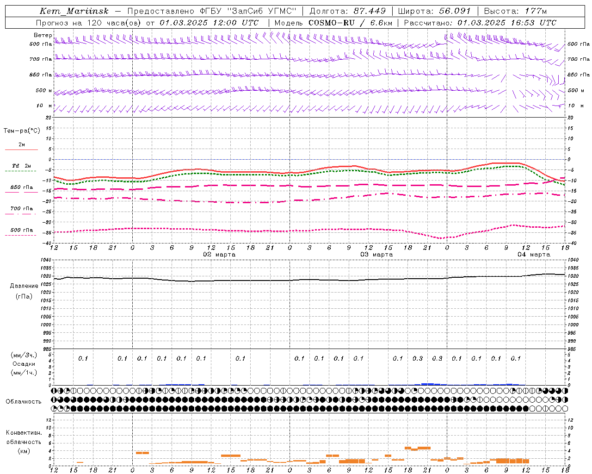Click the 03 марта date label

[x=376, y=255]
